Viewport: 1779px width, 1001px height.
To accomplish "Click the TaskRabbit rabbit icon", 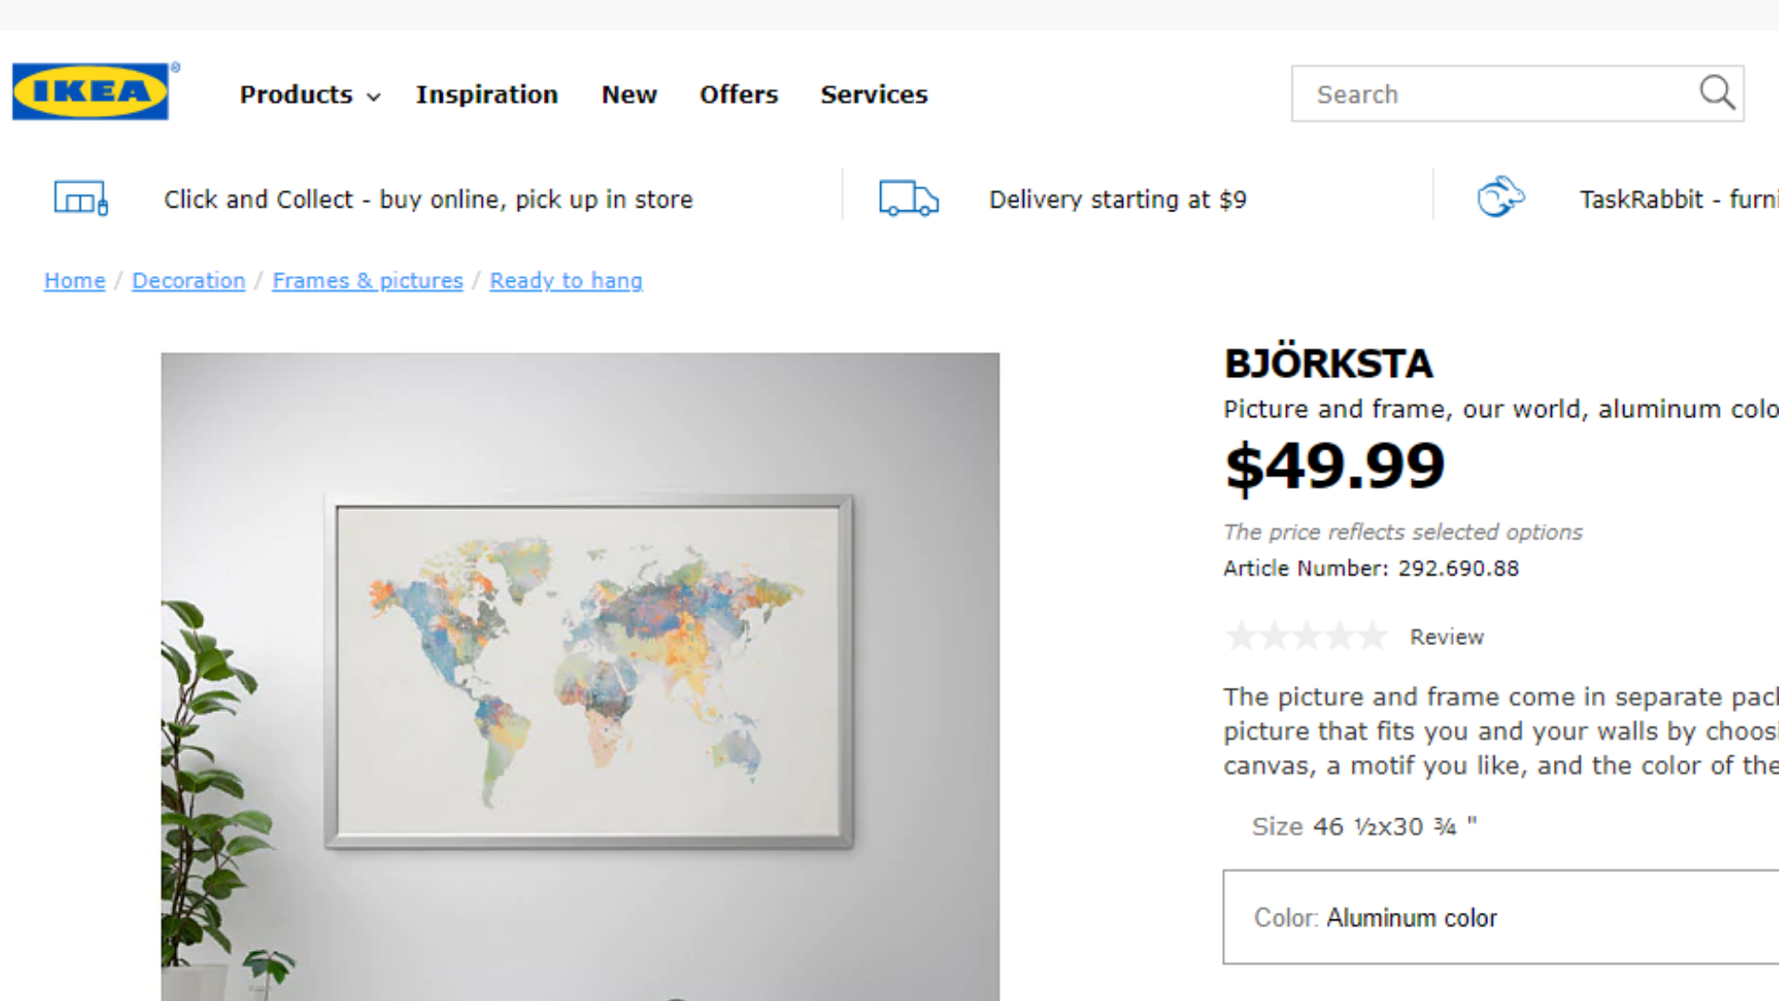I will tap(1501, 196).
